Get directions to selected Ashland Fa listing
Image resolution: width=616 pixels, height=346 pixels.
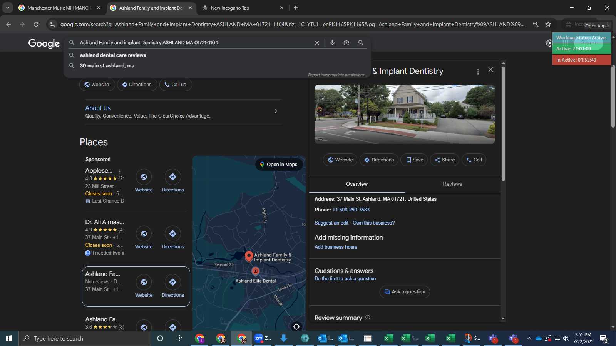coord(173,286)
